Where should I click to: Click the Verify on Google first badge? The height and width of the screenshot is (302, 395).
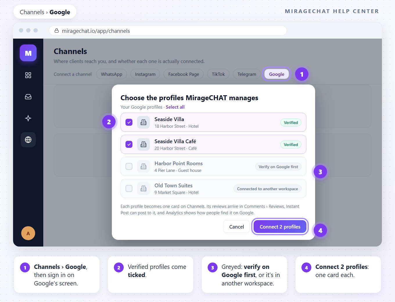[x=278, y=167]
